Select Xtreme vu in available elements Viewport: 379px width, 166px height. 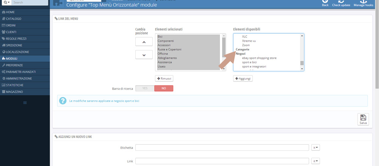pos(249,41)
